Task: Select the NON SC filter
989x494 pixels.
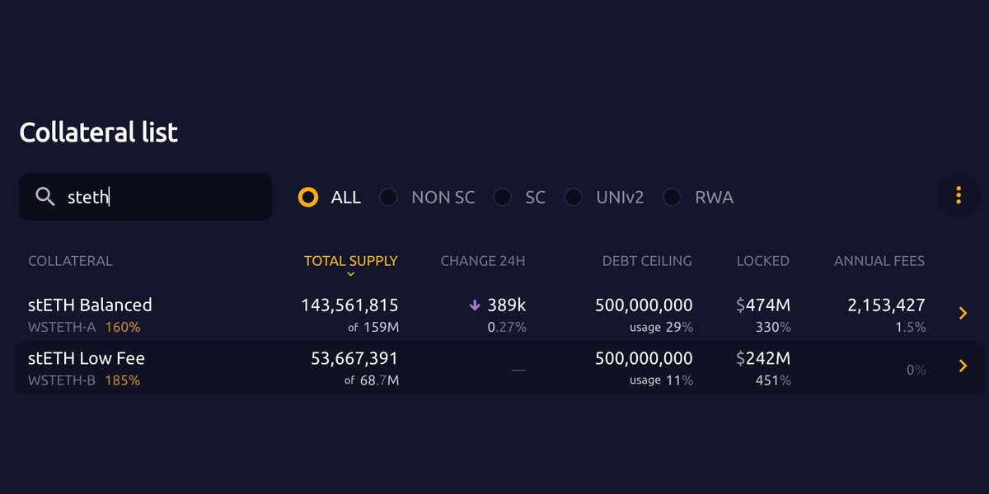Action: (427, 198)
